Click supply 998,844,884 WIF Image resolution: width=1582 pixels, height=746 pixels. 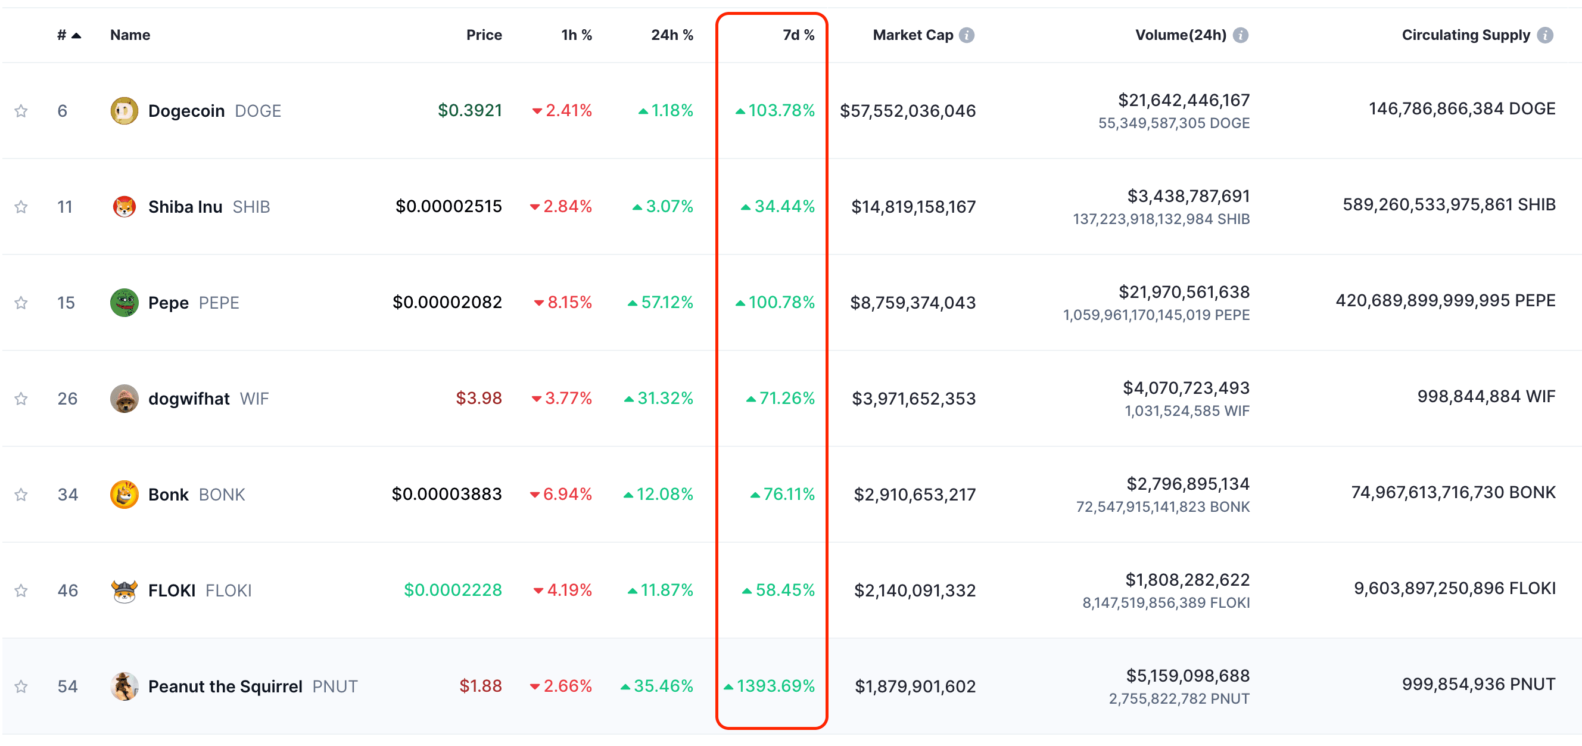(x=1486, y=396)
